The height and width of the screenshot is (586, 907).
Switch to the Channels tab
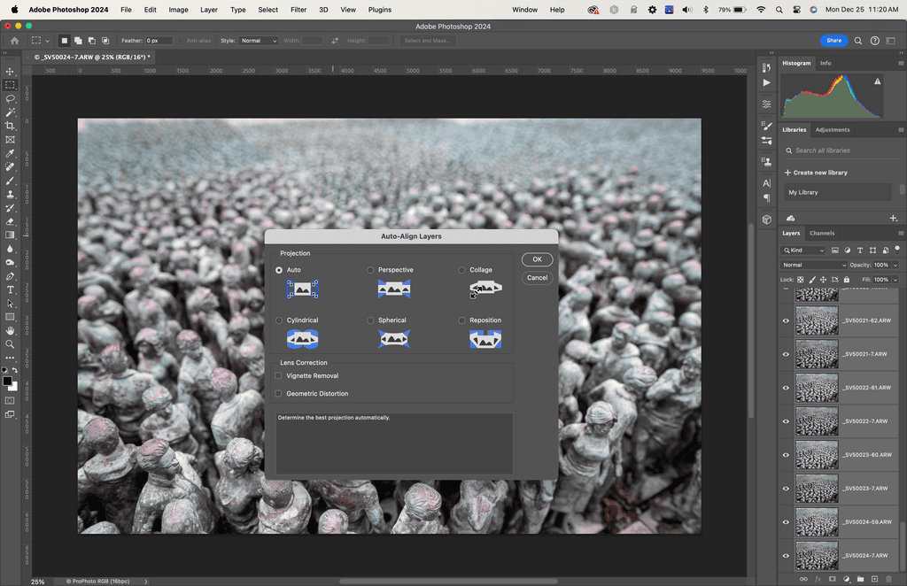tap(822, 234)
